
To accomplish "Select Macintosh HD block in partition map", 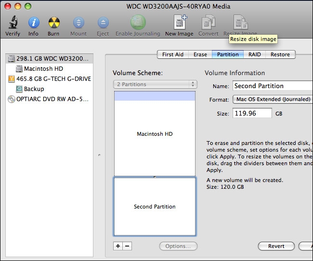I will [x=155, y=134].
